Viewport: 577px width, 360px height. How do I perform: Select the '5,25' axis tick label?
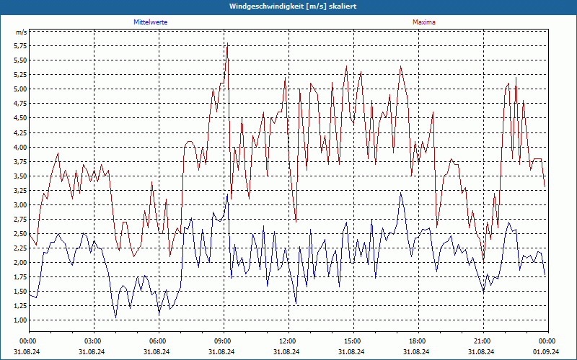pyautogui.click(x=20, y=75)
